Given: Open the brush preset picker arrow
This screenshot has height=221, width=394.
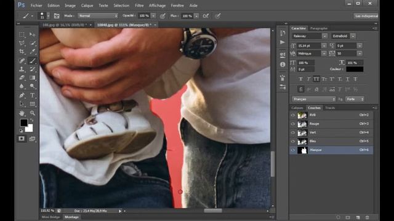Looking at the screenshot, I should (x=48, y=16).
